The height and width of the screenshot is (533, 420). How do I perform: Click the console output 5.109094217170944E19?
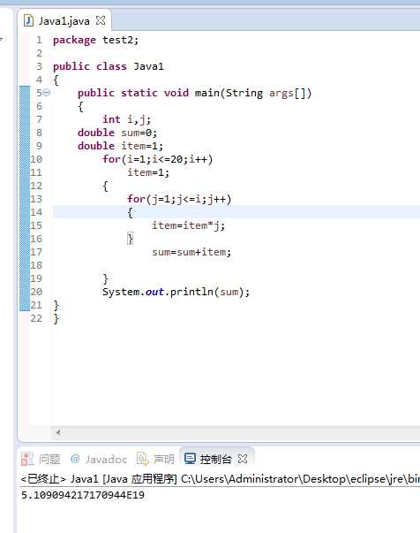pyautogui.click(x=83, y=495)
